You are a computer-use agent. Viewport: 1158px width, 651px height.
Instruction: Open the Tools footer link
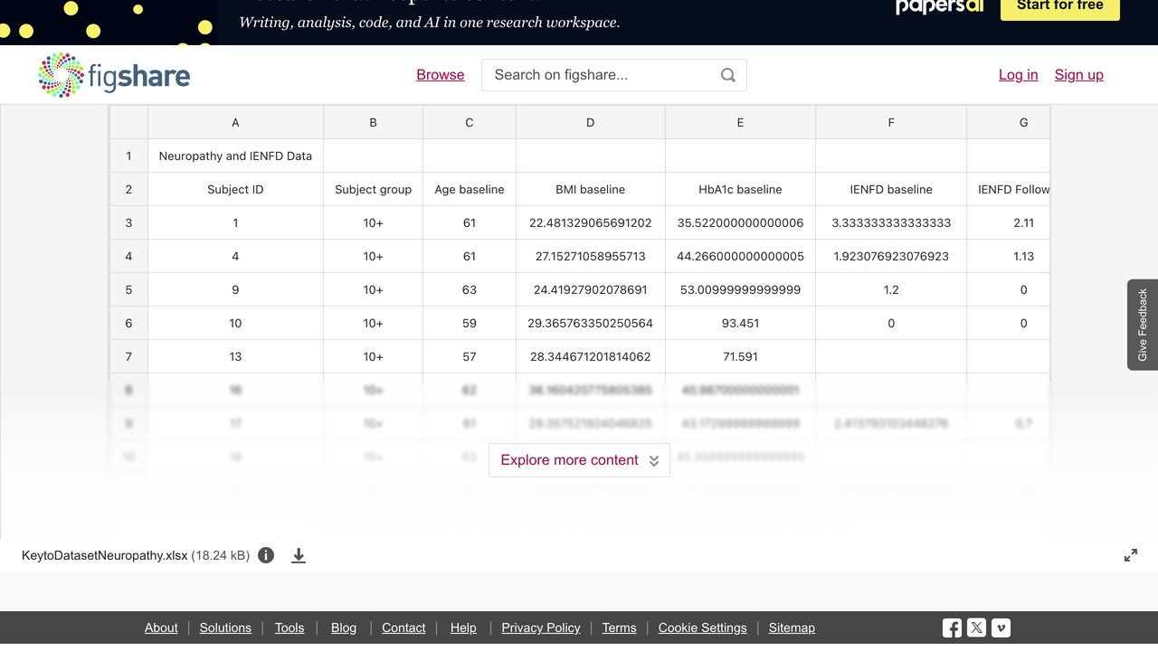[289, 627]
